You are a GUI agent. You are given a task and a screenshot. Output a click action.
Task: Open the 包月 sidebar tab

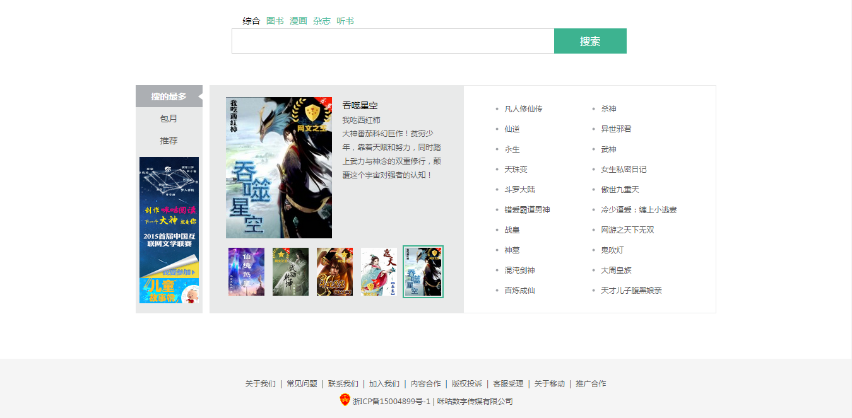coord(169,119)
